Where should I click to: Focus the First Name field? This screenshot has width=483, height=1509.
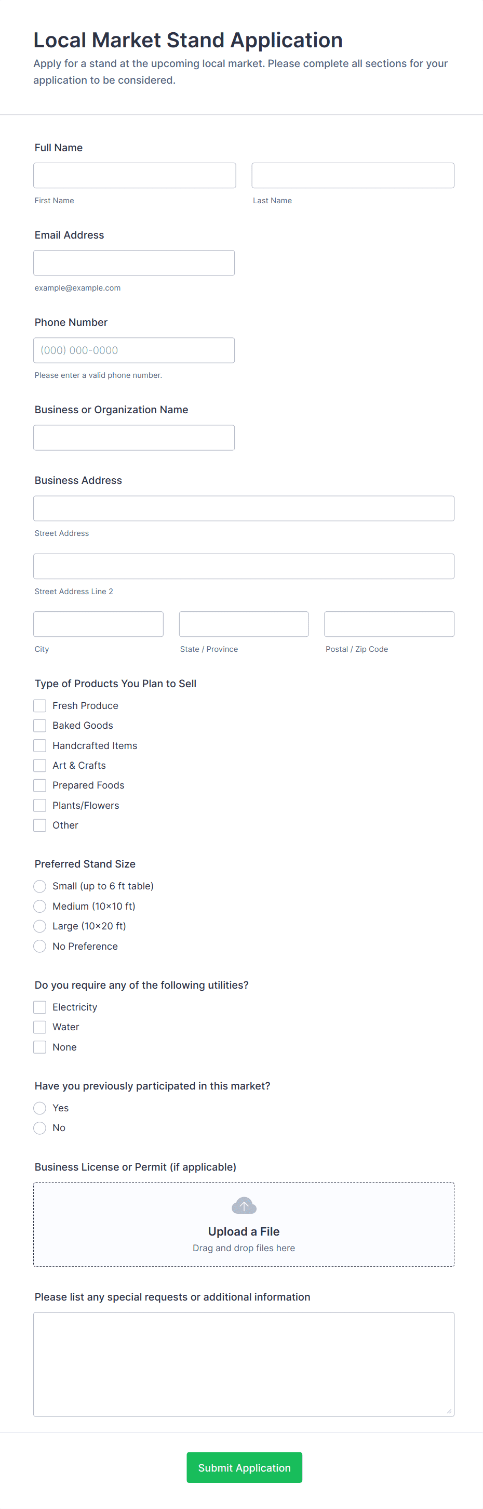coord(135,175)
